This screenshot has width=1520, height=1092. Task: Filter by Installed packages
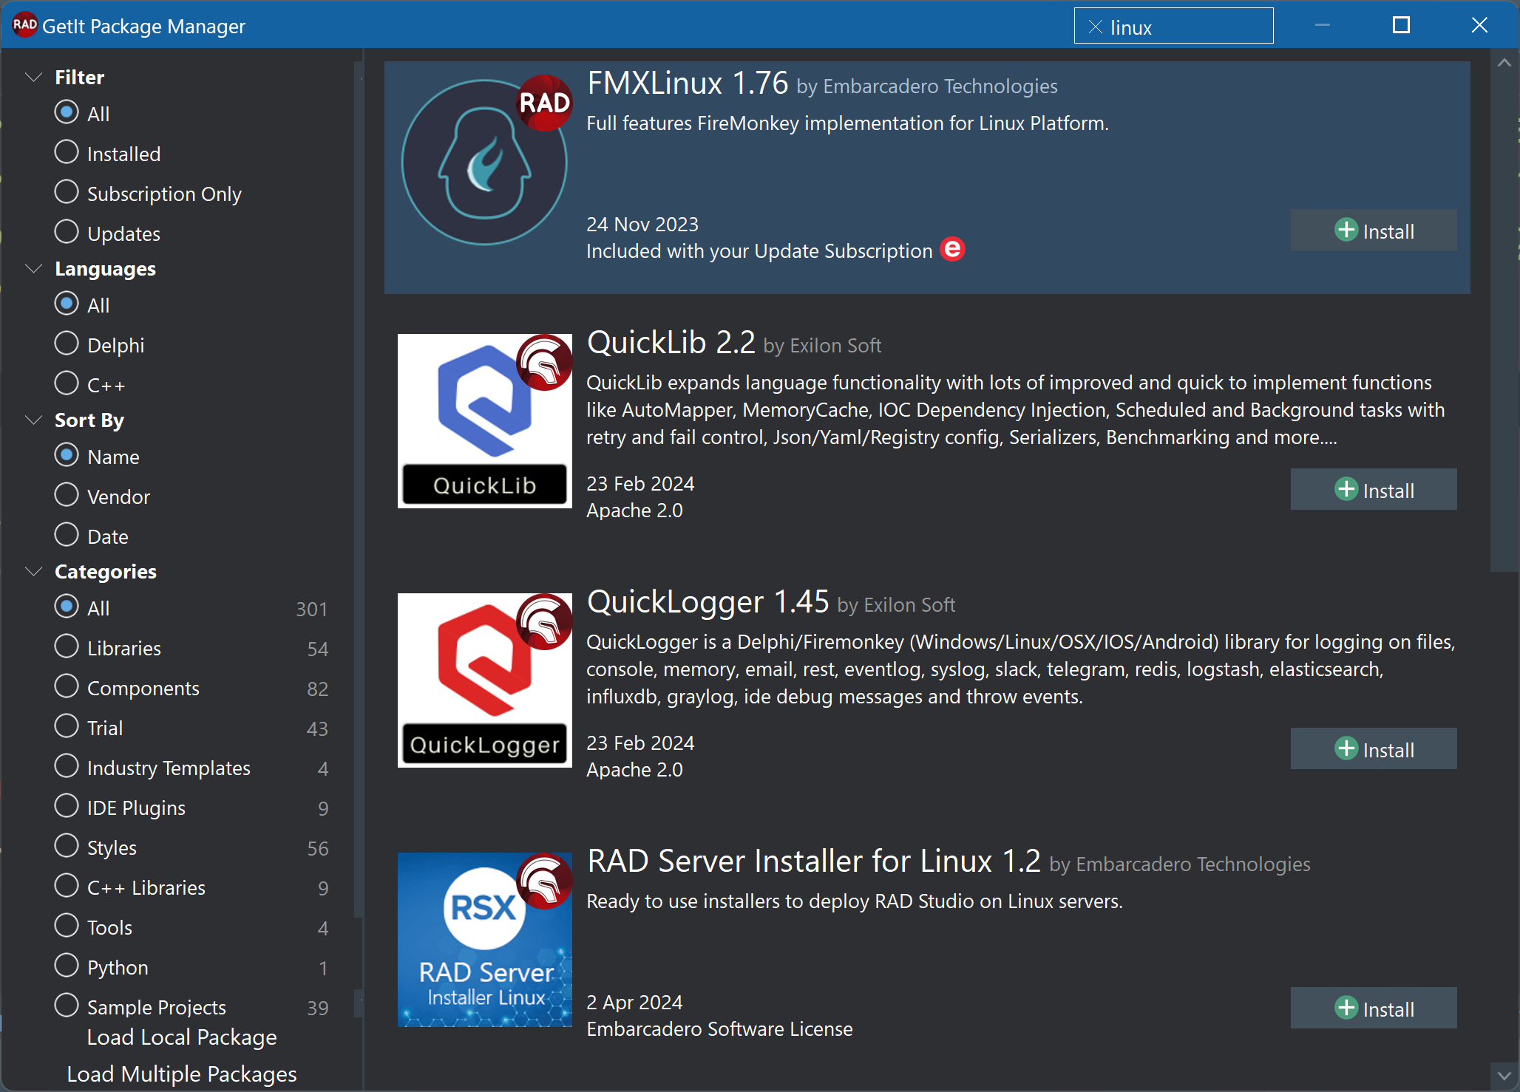pyautogui.click(x=67, y=152)
